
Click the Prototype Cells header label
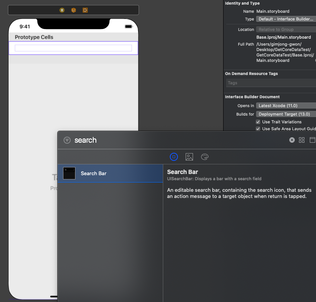(x=34, y=37)
